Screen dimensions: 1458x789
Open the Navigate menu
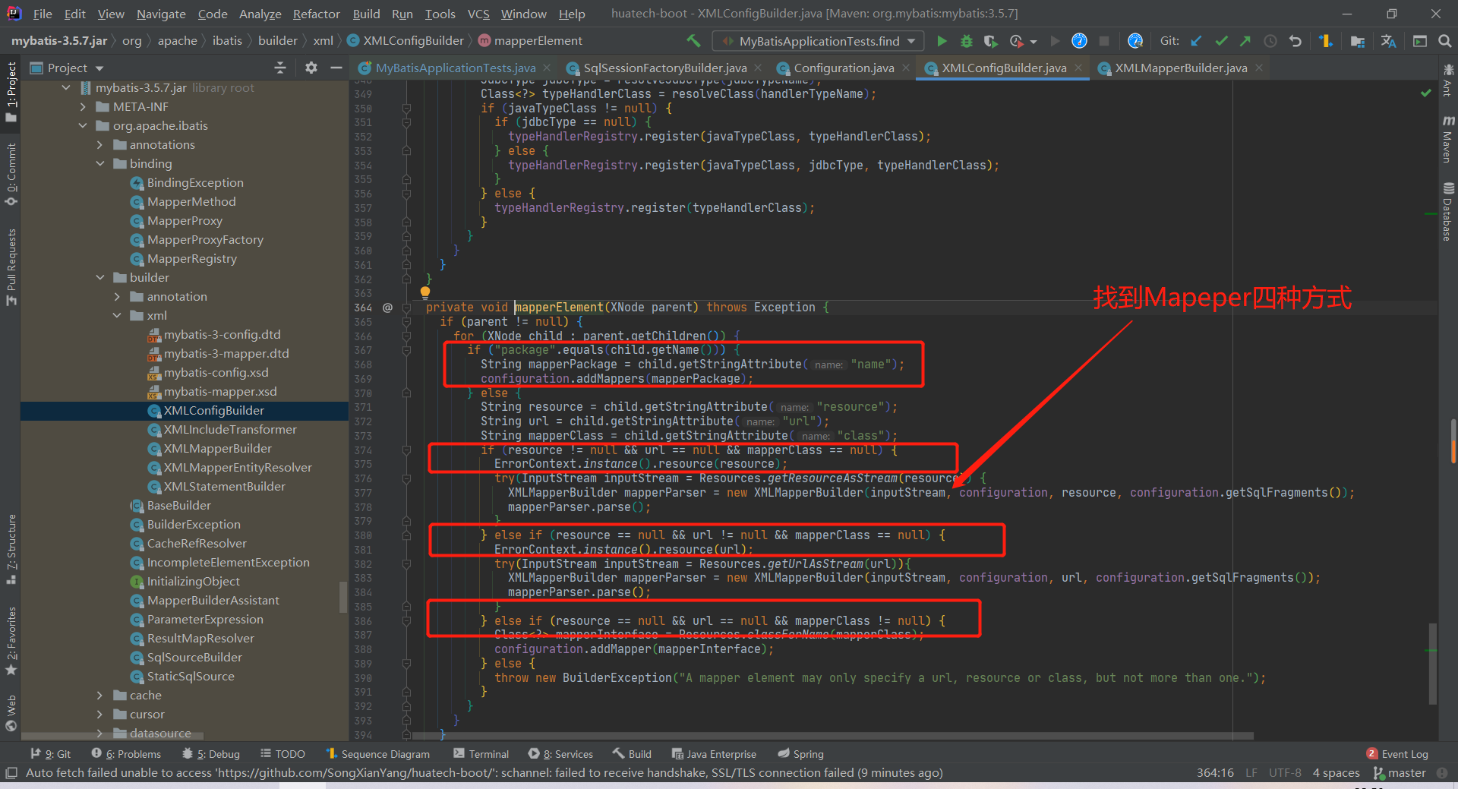[x=161, y=14]
